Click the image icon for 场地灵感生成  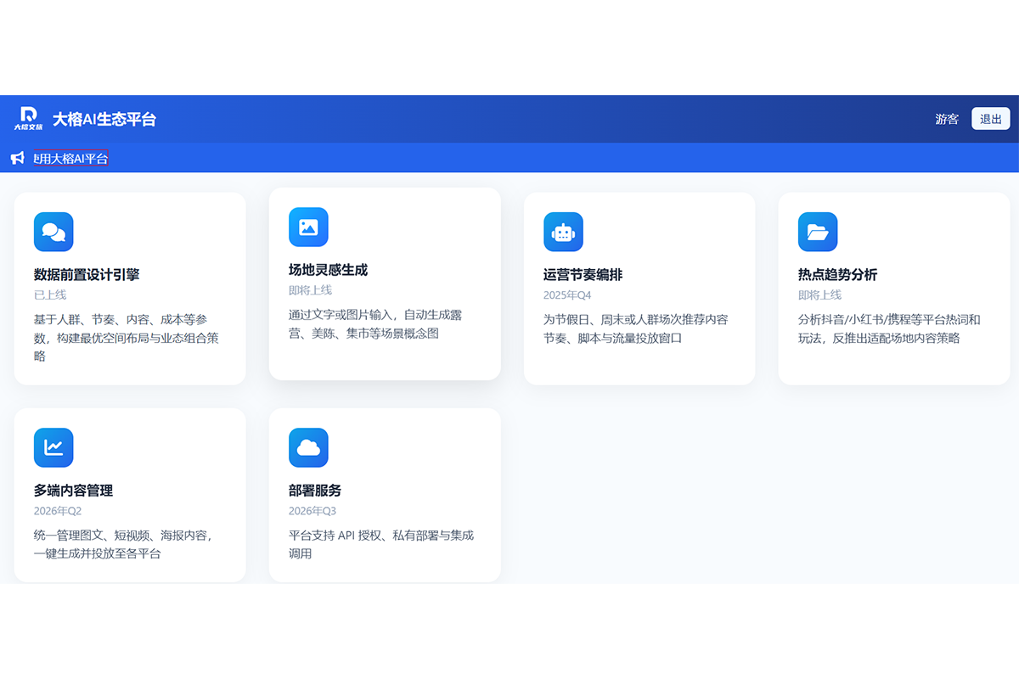[308, 227]
